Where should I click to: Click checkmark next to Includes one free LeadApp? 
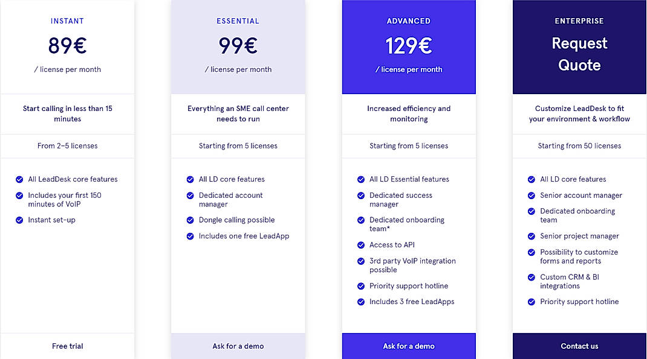coord(190,236)
